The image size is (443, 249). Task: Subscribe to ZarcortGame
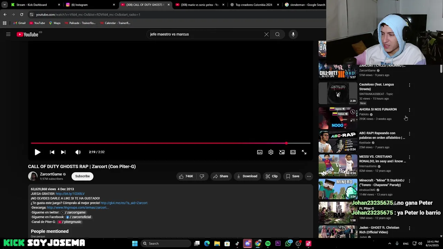click(82, 176)
